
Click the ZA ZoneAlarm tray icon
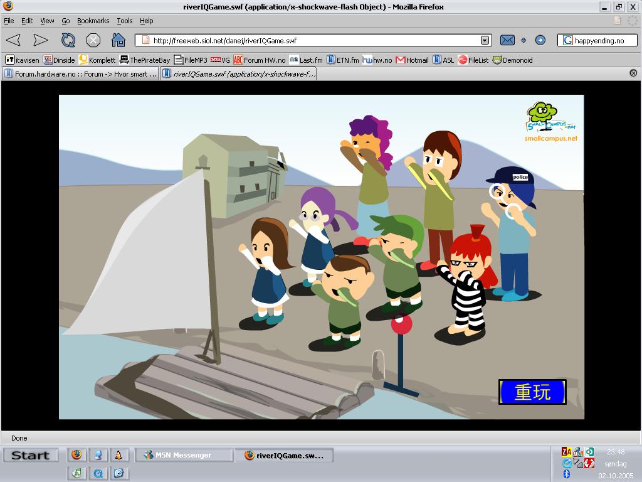566,452
